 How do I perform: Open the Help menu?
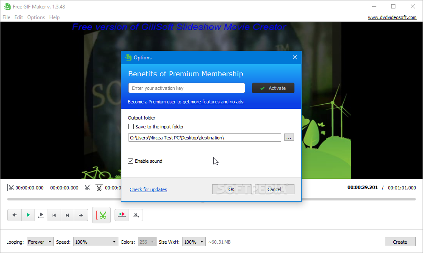coord(54,17)
